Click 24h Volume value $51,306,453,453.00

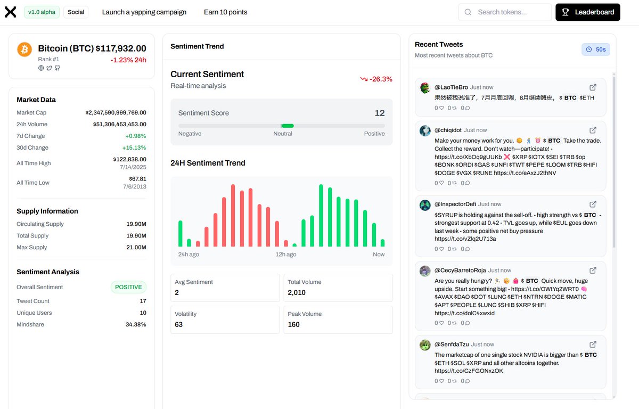120,124
